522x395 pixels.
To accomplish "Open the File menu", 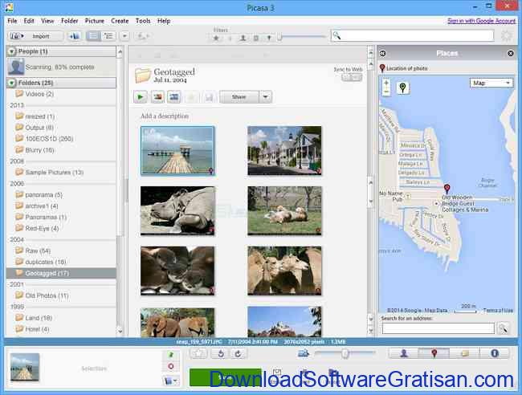I will [12, 21].
